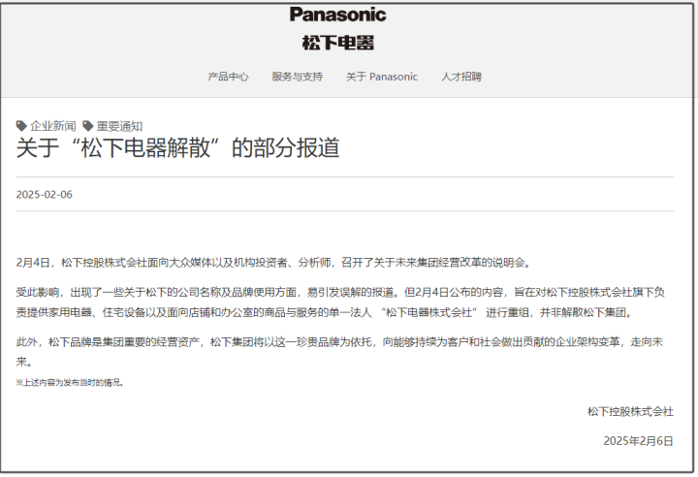Click the Panasonic logo at top
This screenshot has height=477, width=698.
[x=338, y=15]
